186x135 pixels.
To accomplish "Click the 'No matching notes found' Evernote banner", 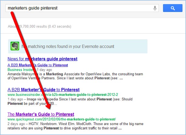I will (78, 47).
